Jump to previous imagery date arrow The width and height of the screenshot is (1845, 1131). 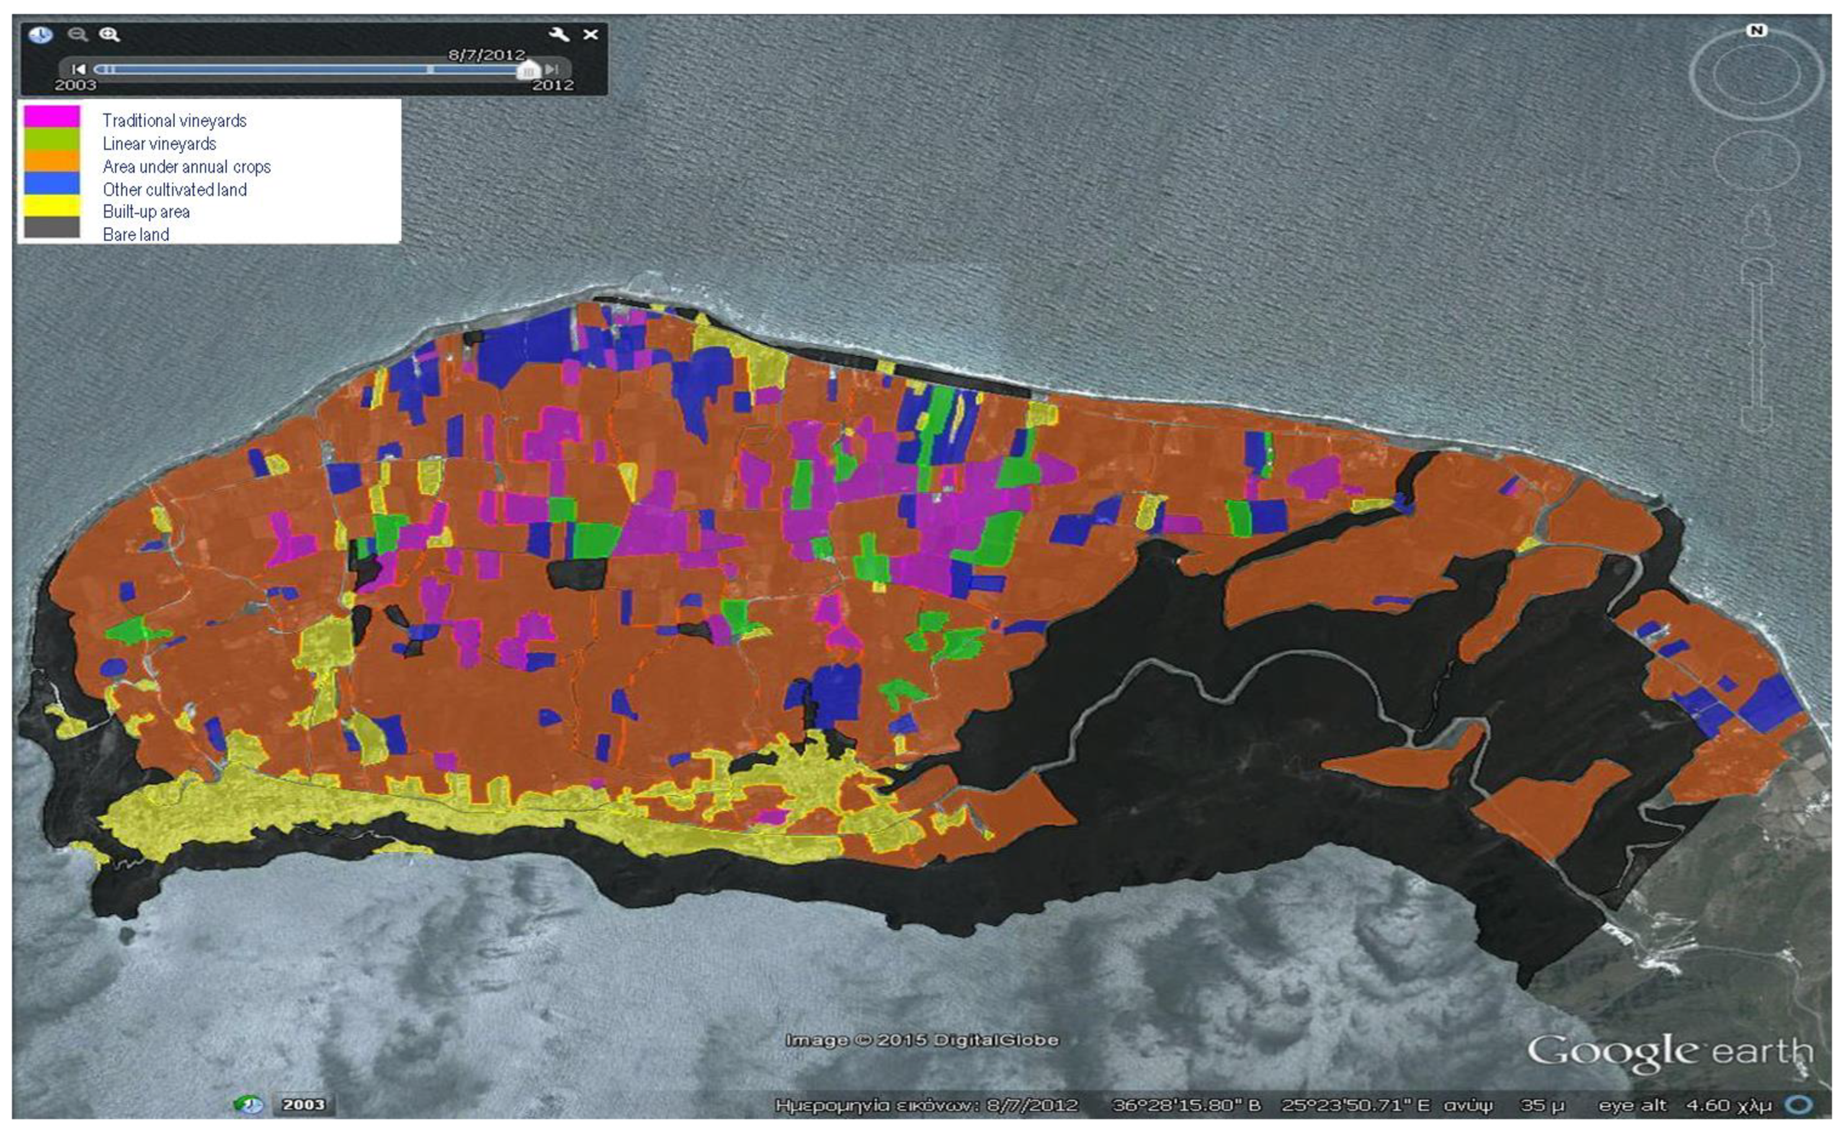[x=78, y=69]
